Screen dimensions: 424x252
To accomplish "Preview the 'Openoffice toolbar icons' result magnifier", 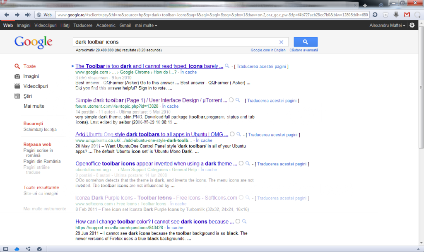I will (x=248, y=163).
